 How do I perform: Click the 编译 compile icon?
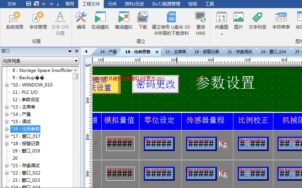81,21
